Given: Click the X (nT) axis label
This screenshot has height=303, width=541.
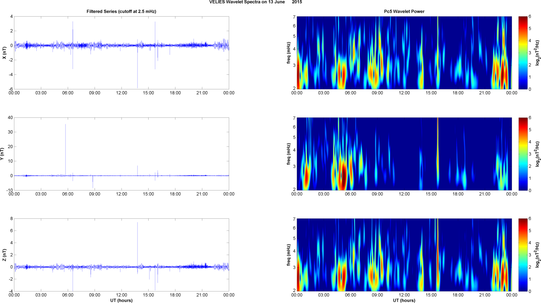Looking at the screenshot, I should tap(4, 53).
